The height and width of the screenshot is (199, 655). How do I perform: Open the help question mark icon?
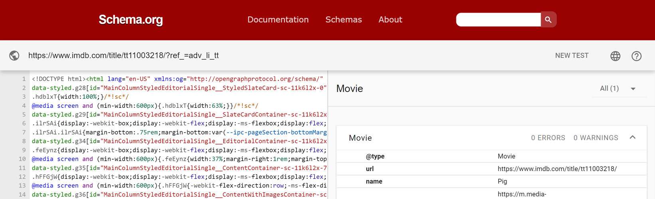(637, 56)
